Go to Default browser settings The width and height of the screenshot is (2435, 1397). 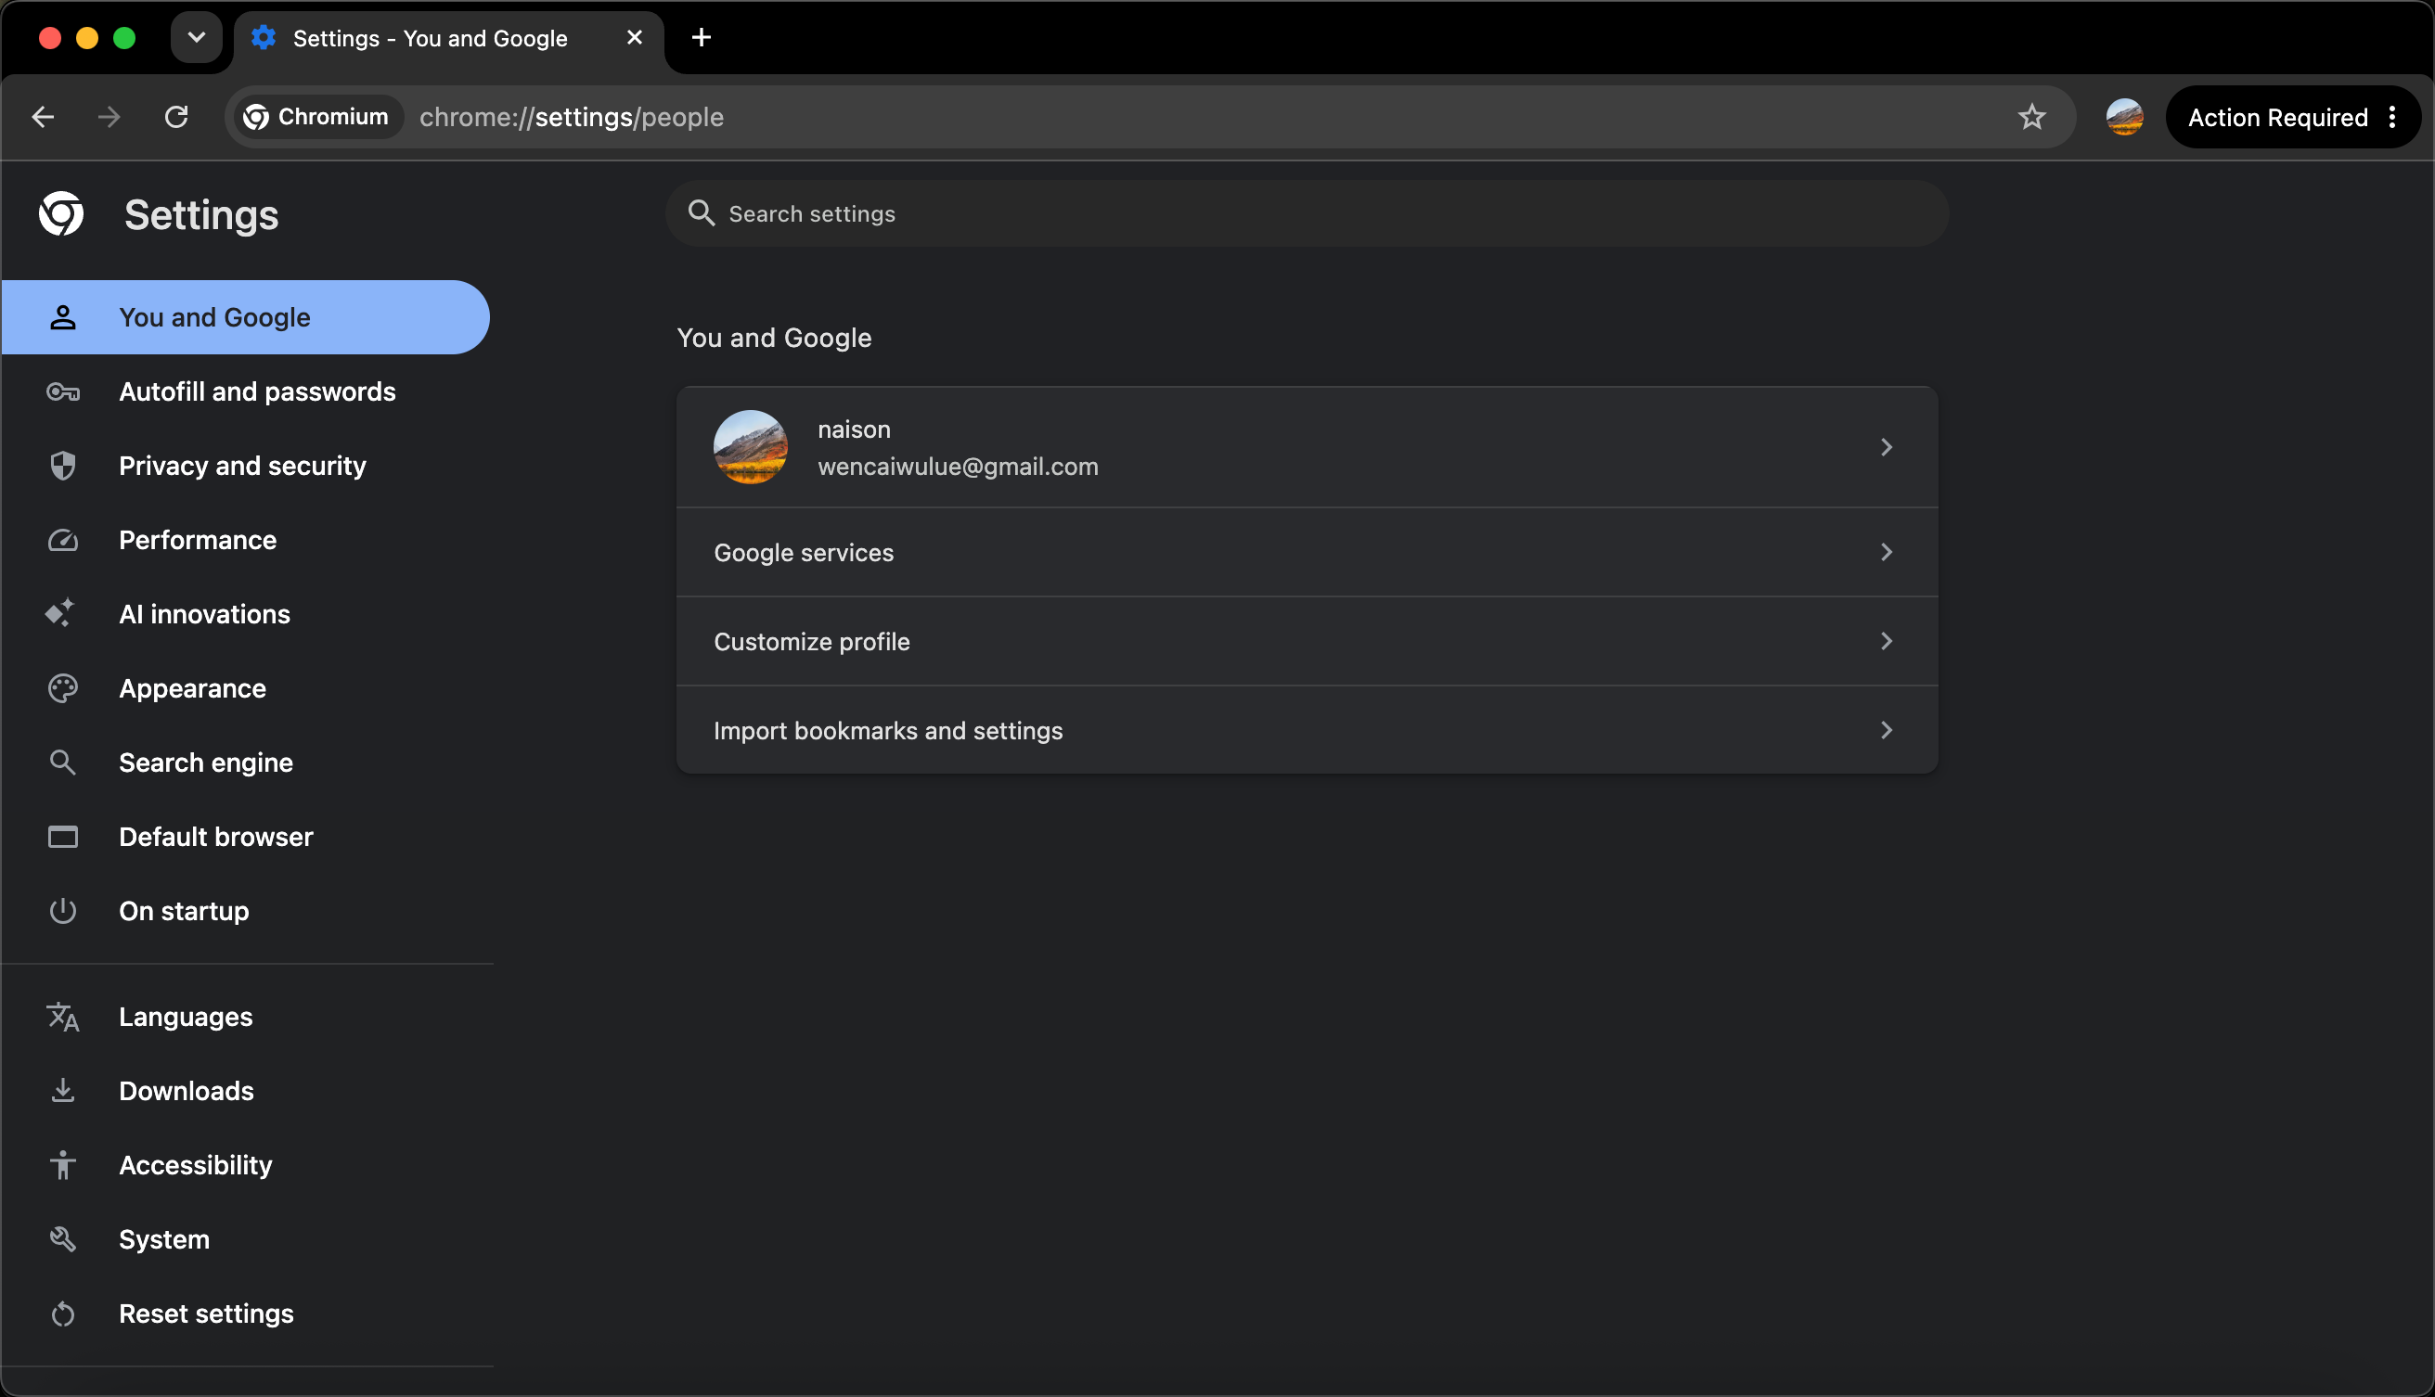click(x=246, y=837)
